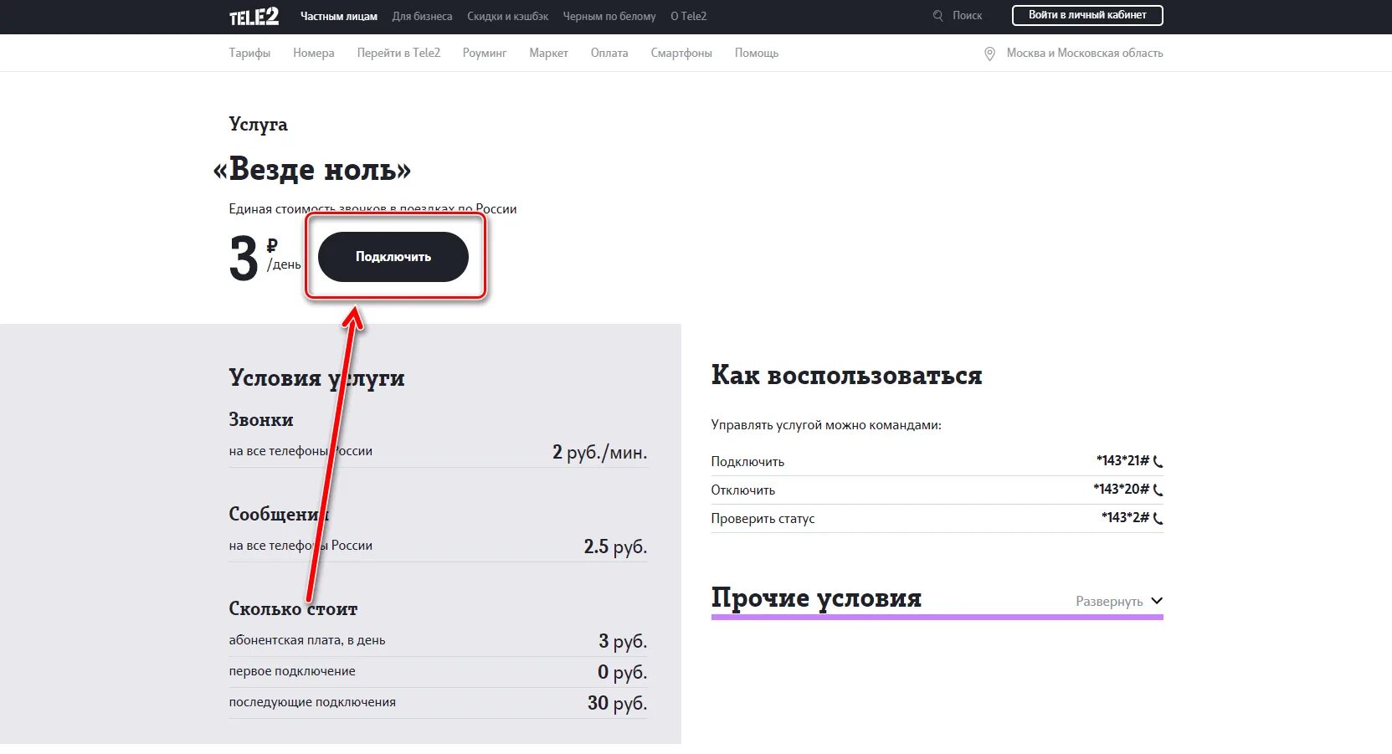Expand Прочие условия with the chevron
1392x754 pixels.
point(1157,601)
